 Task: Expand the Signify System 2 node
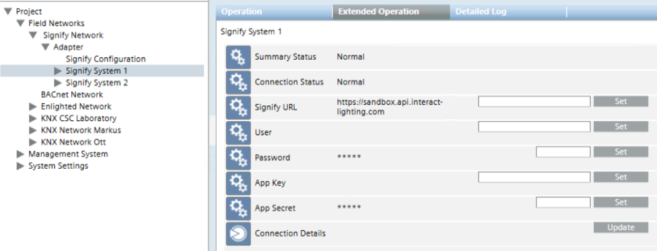[58, 83]
